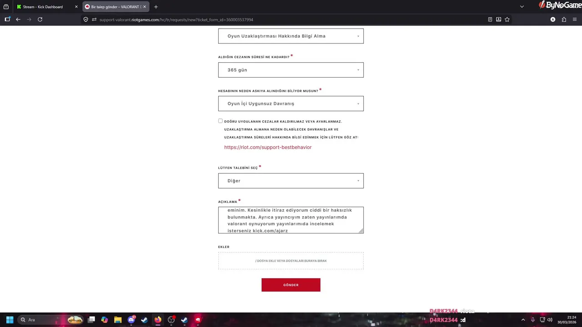Open the Diğer request type dropdown
The image size is (582, 327).
coord(291,181)
